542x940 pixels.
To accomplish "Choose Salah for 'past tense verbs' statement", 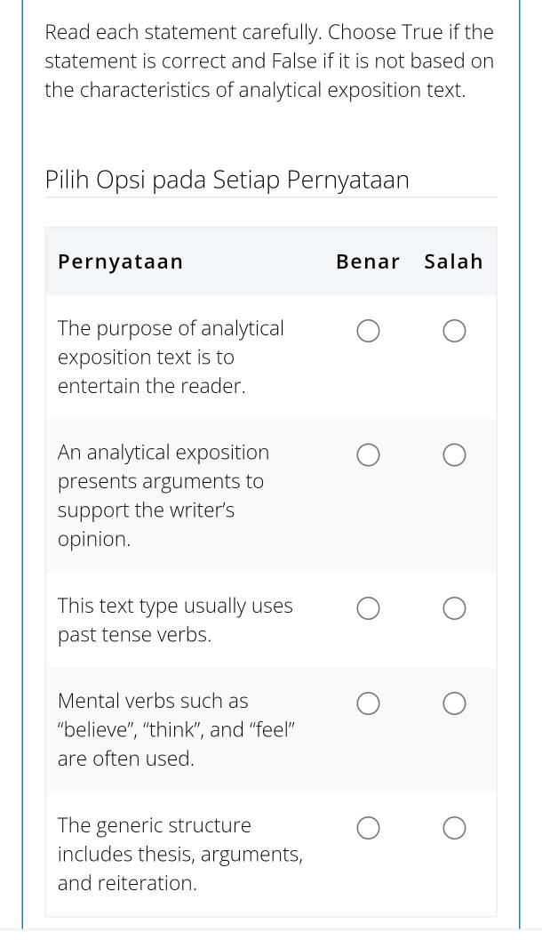I will click(453, 609).
